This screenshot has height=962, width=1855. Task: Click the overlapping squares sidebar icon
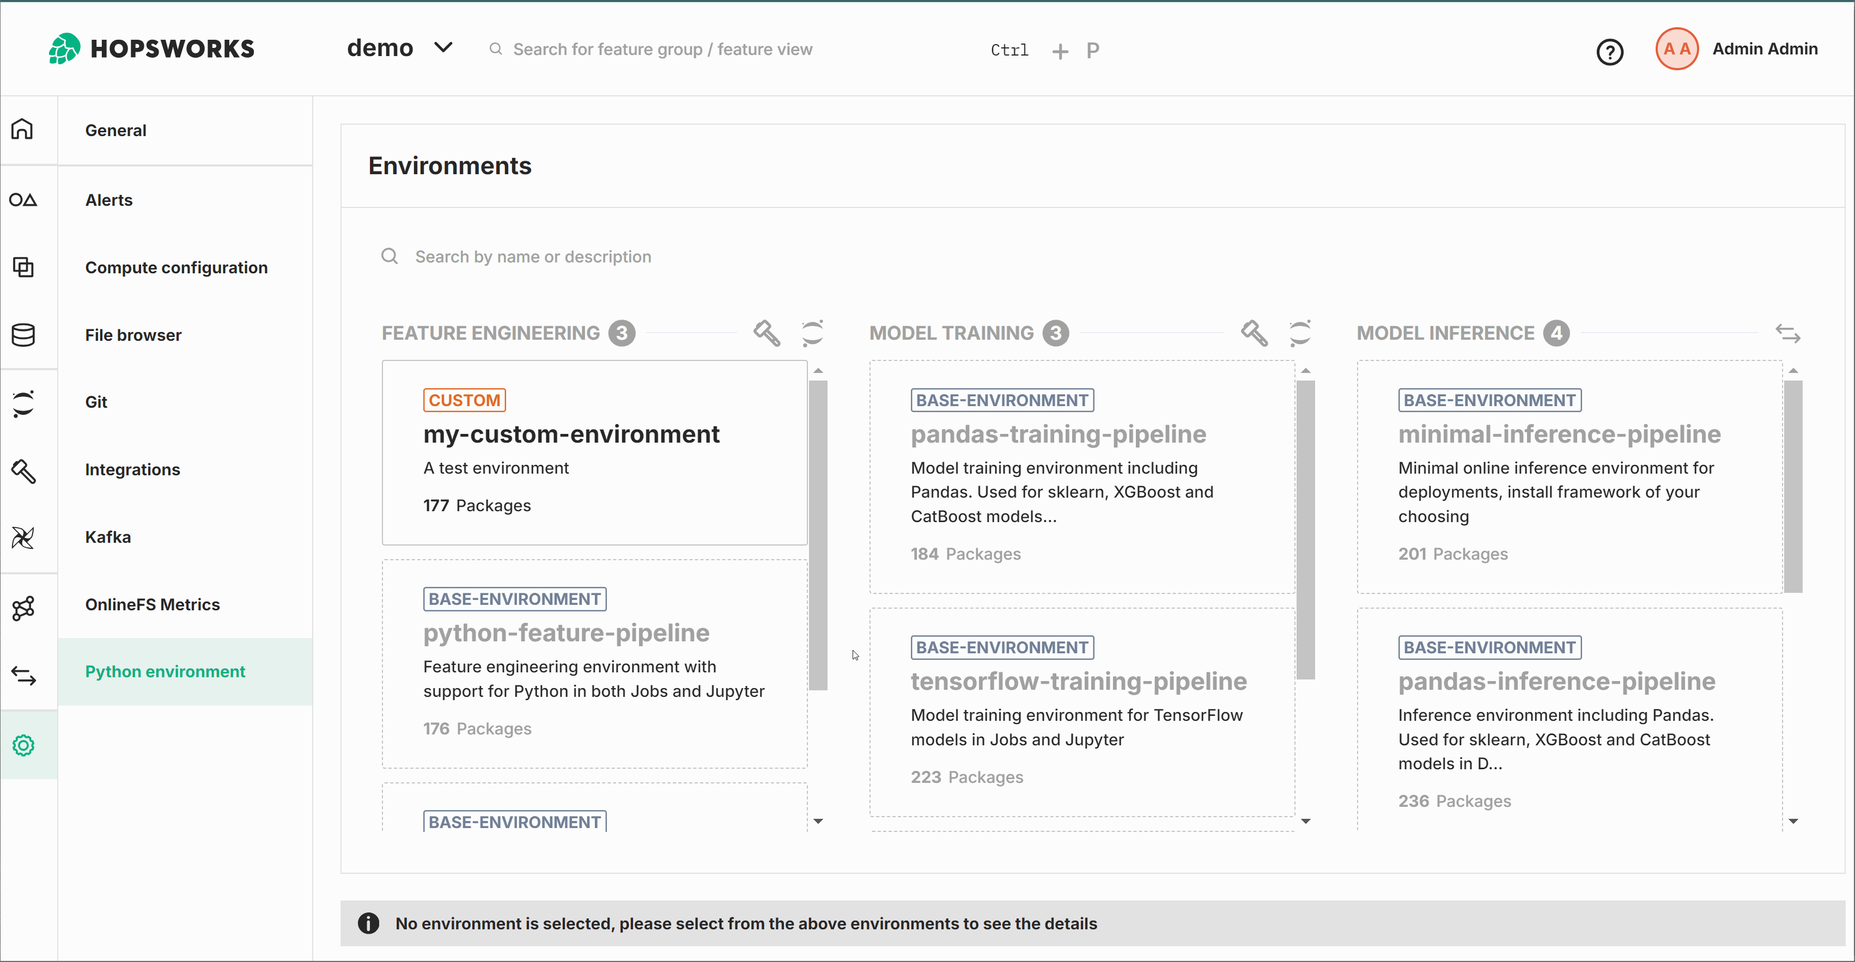point(23,267)
